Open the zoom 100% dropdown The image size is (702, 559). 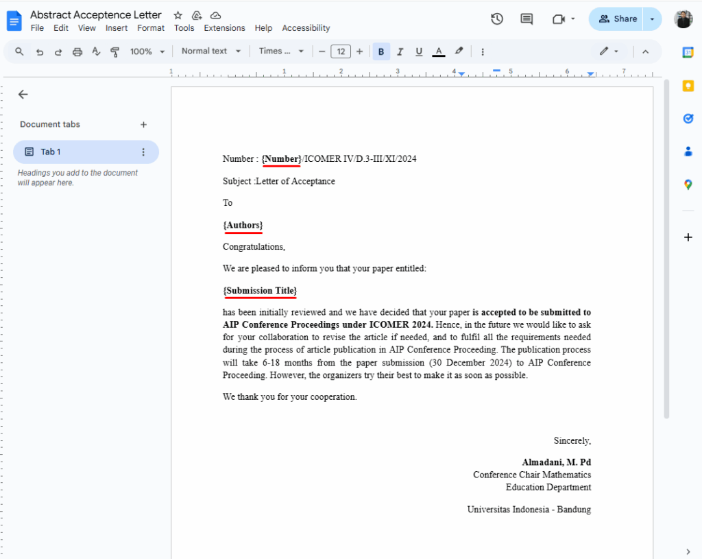pos(147,51)
